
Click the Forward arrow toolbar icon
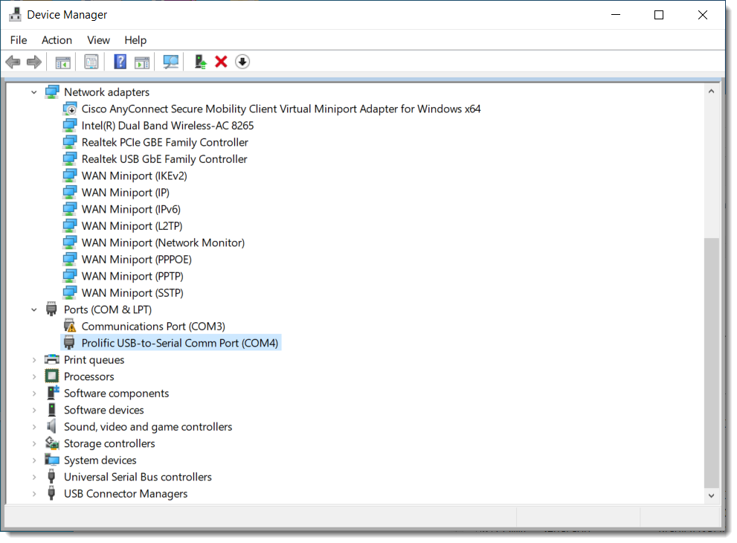(x=34, y=62)
